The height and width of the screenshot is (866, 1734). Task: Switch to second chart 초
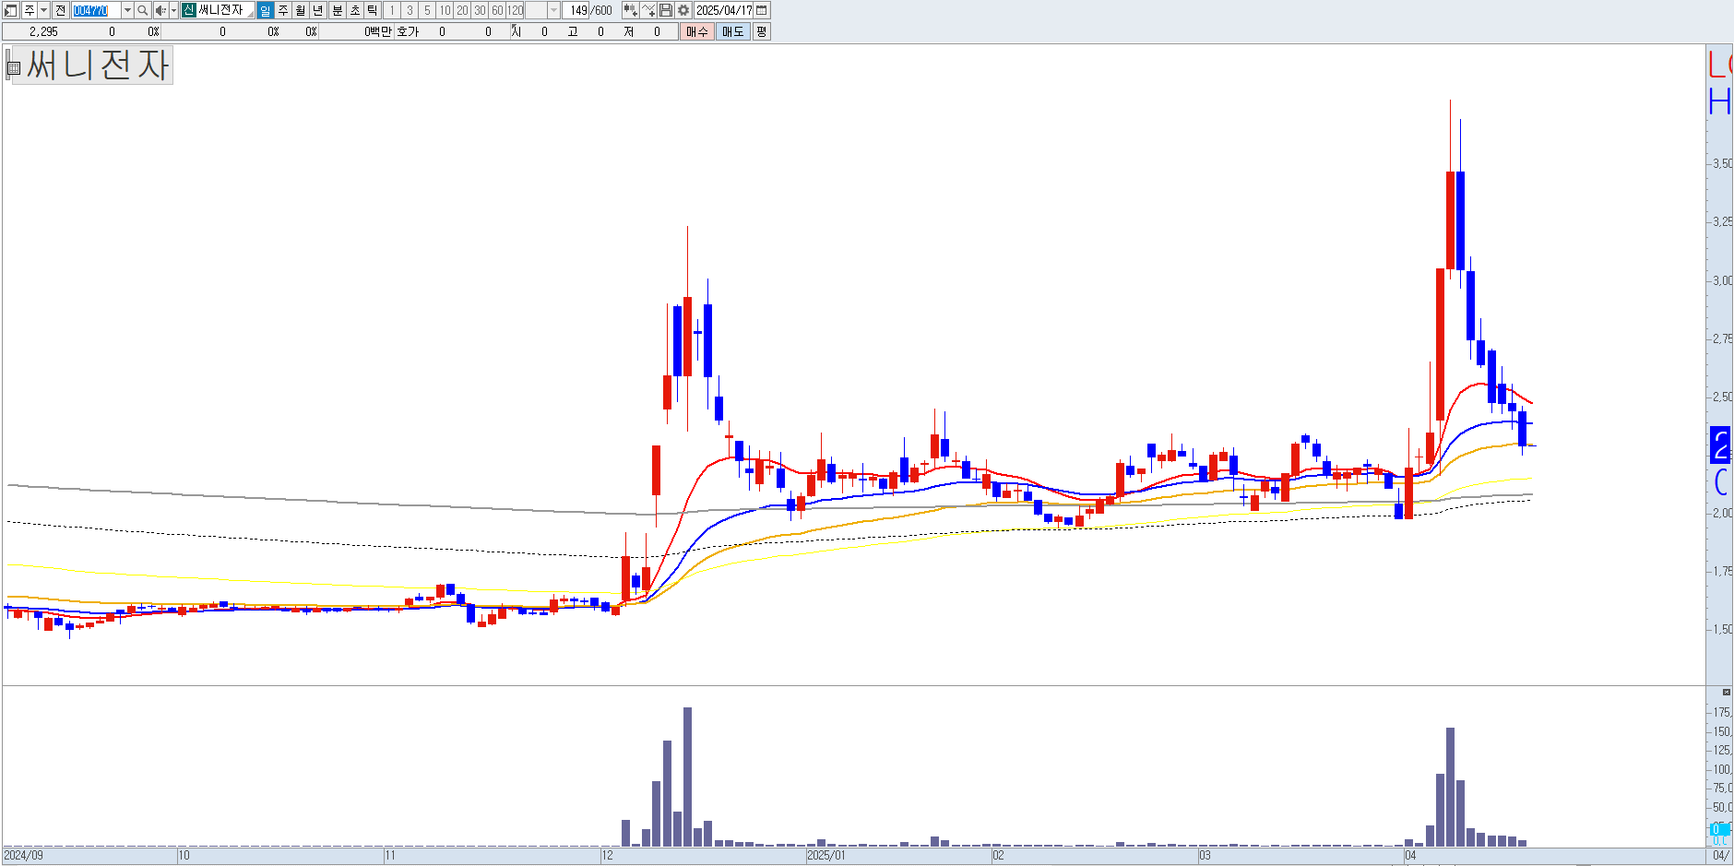click(x=355, y=10)
